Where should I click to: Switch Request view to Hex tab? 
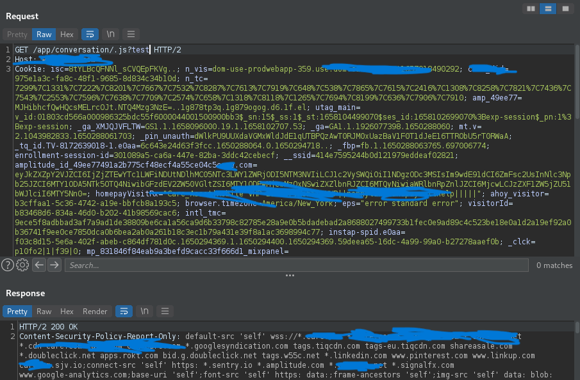pyautogui.click(x=67, y=34)
